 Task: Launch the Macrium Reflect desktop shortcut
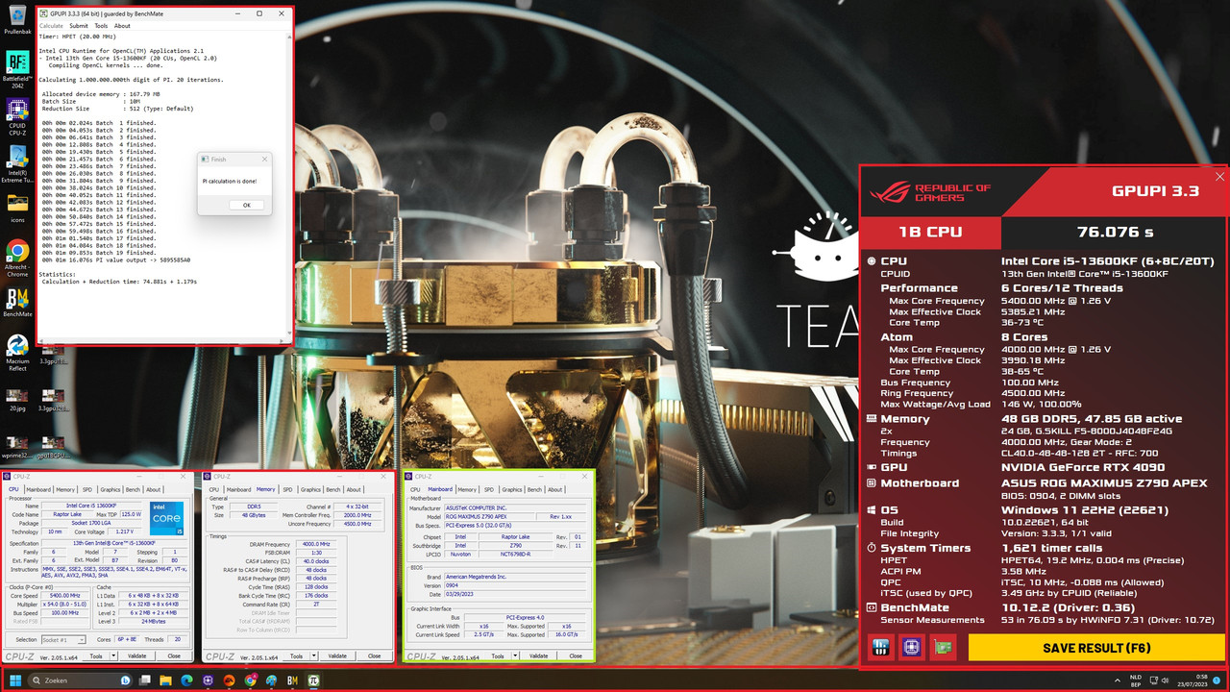(x=17, y=352)
